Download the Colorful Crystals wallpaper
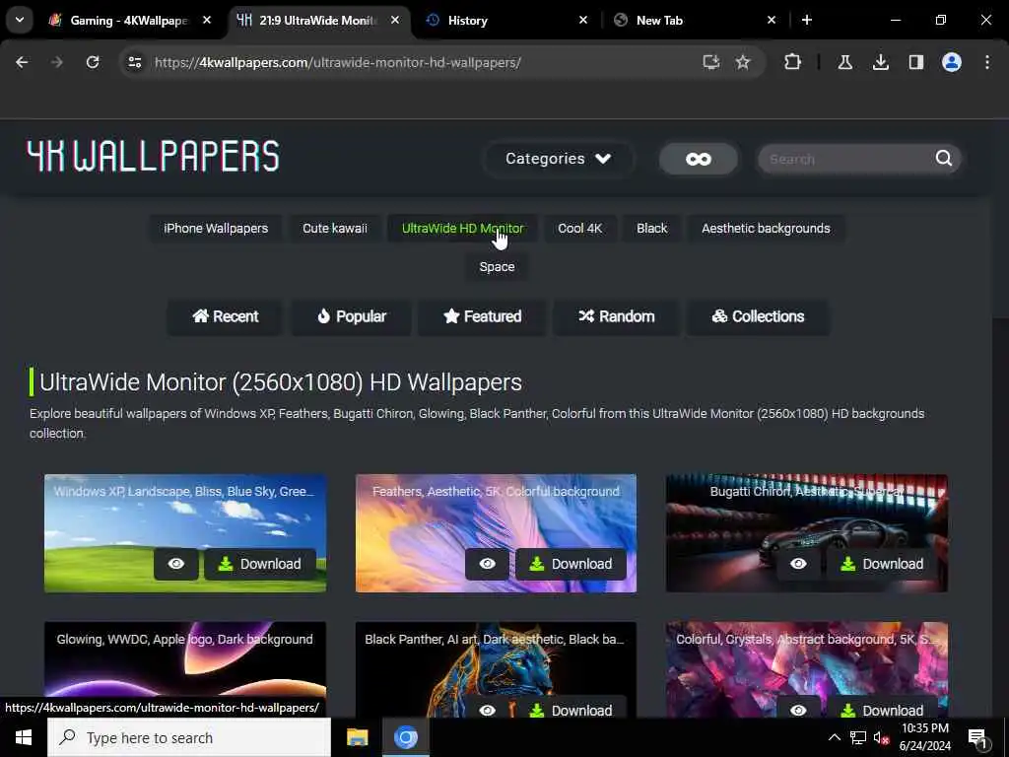This screenshot has height=757, width=1009. pyautogui.click(x=882, y=708)
